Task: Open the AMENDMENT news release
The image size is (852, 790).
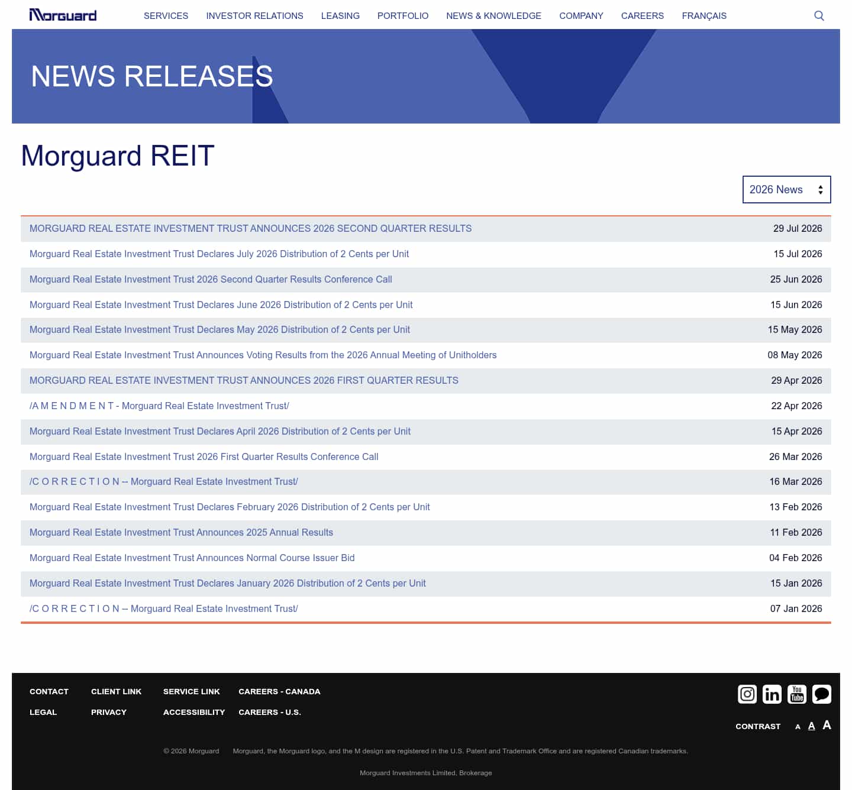Action: tap(159, 406)
